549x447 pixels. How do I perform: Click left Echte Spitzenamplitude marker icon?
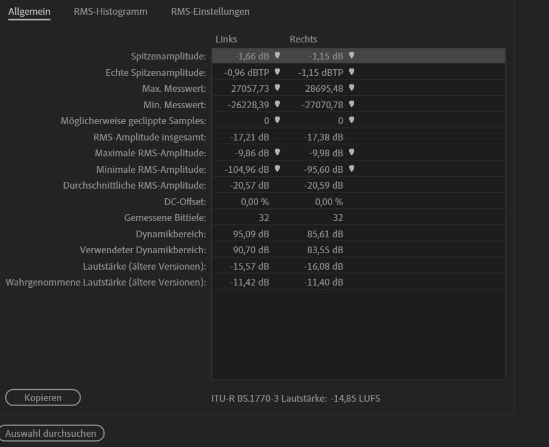[x=277, y=72]
